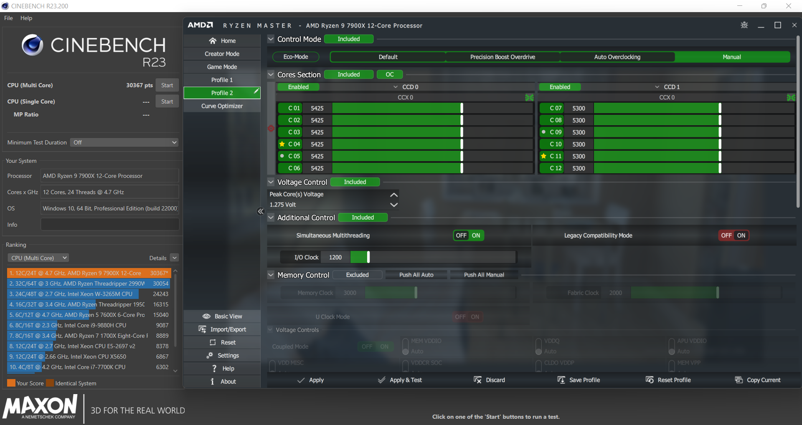Click the Help question mark icon

pyautogui.click(x=214, y=368)
